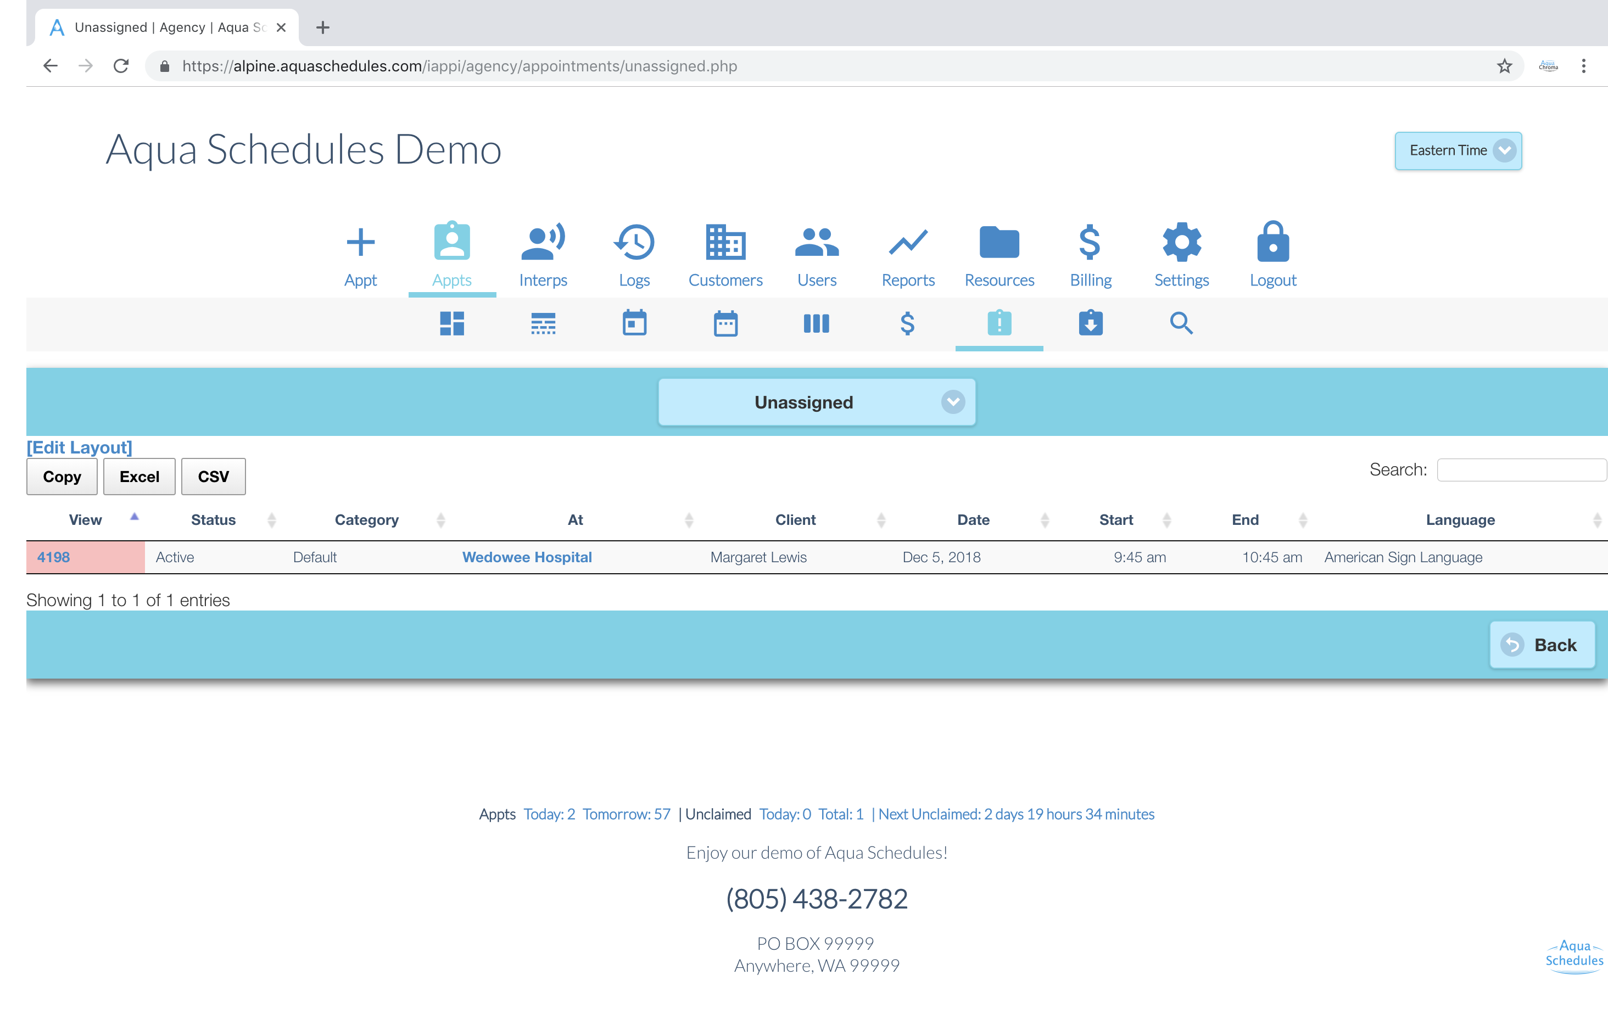This screenshot has height=1019, width=1608.
Task: Click the Next Unclaimed countdown link
Action: tap(1015, 815)
